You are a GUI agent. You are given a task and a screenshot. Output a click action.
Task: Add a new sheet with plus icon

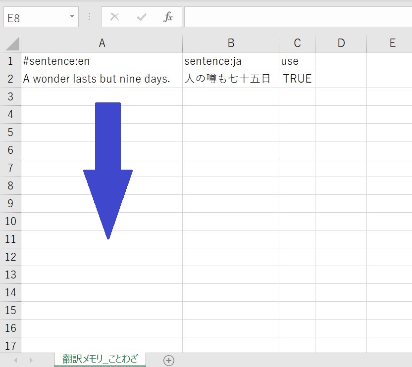[x=169, y=361]
